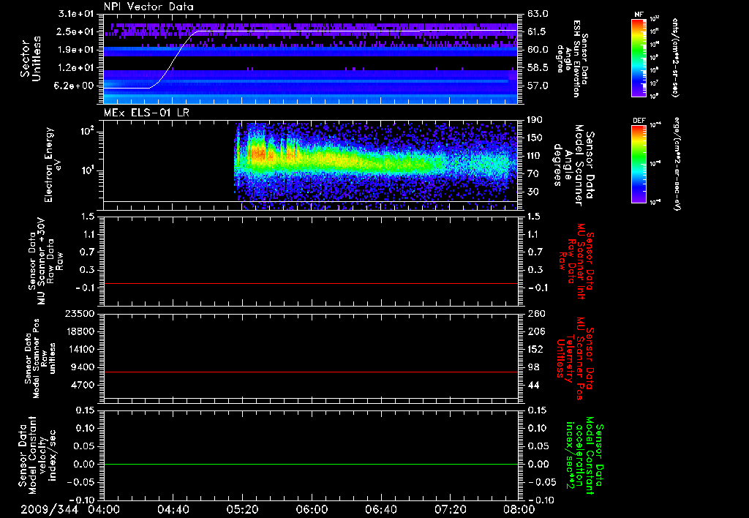749x518 pixels.
Task: Click the 05:20 time axis label
Action: pos(243,509)
